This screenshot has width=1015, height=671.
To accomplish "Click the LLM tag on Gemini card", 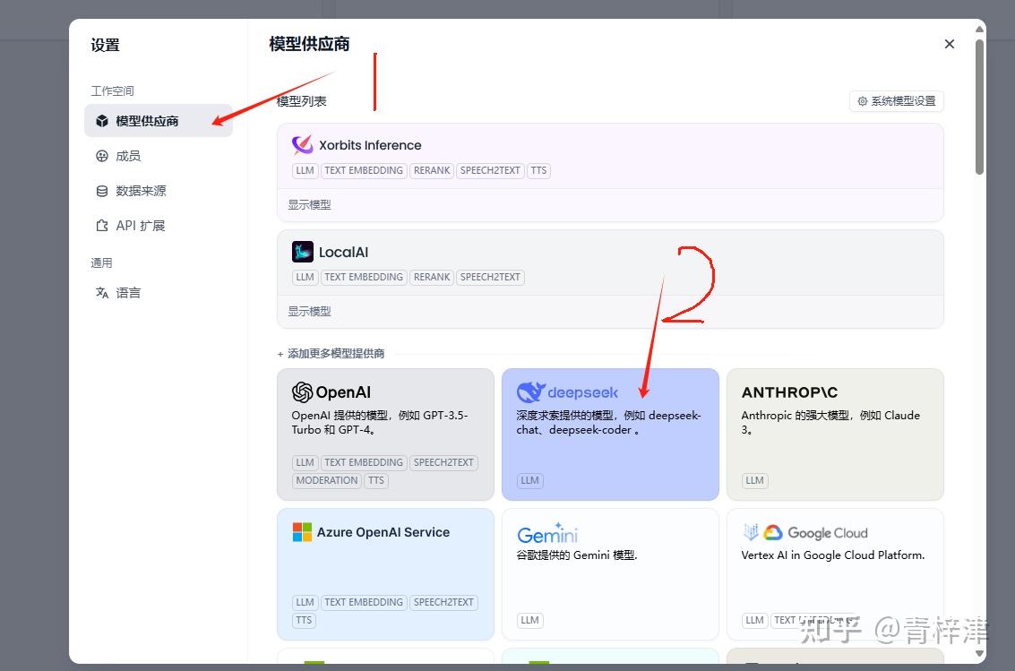I will click(530, 620).
